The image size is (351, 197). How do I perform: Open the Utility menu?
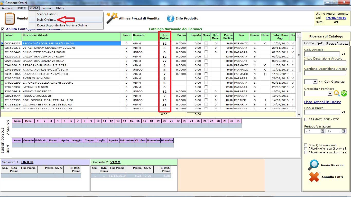coord(60,8)
